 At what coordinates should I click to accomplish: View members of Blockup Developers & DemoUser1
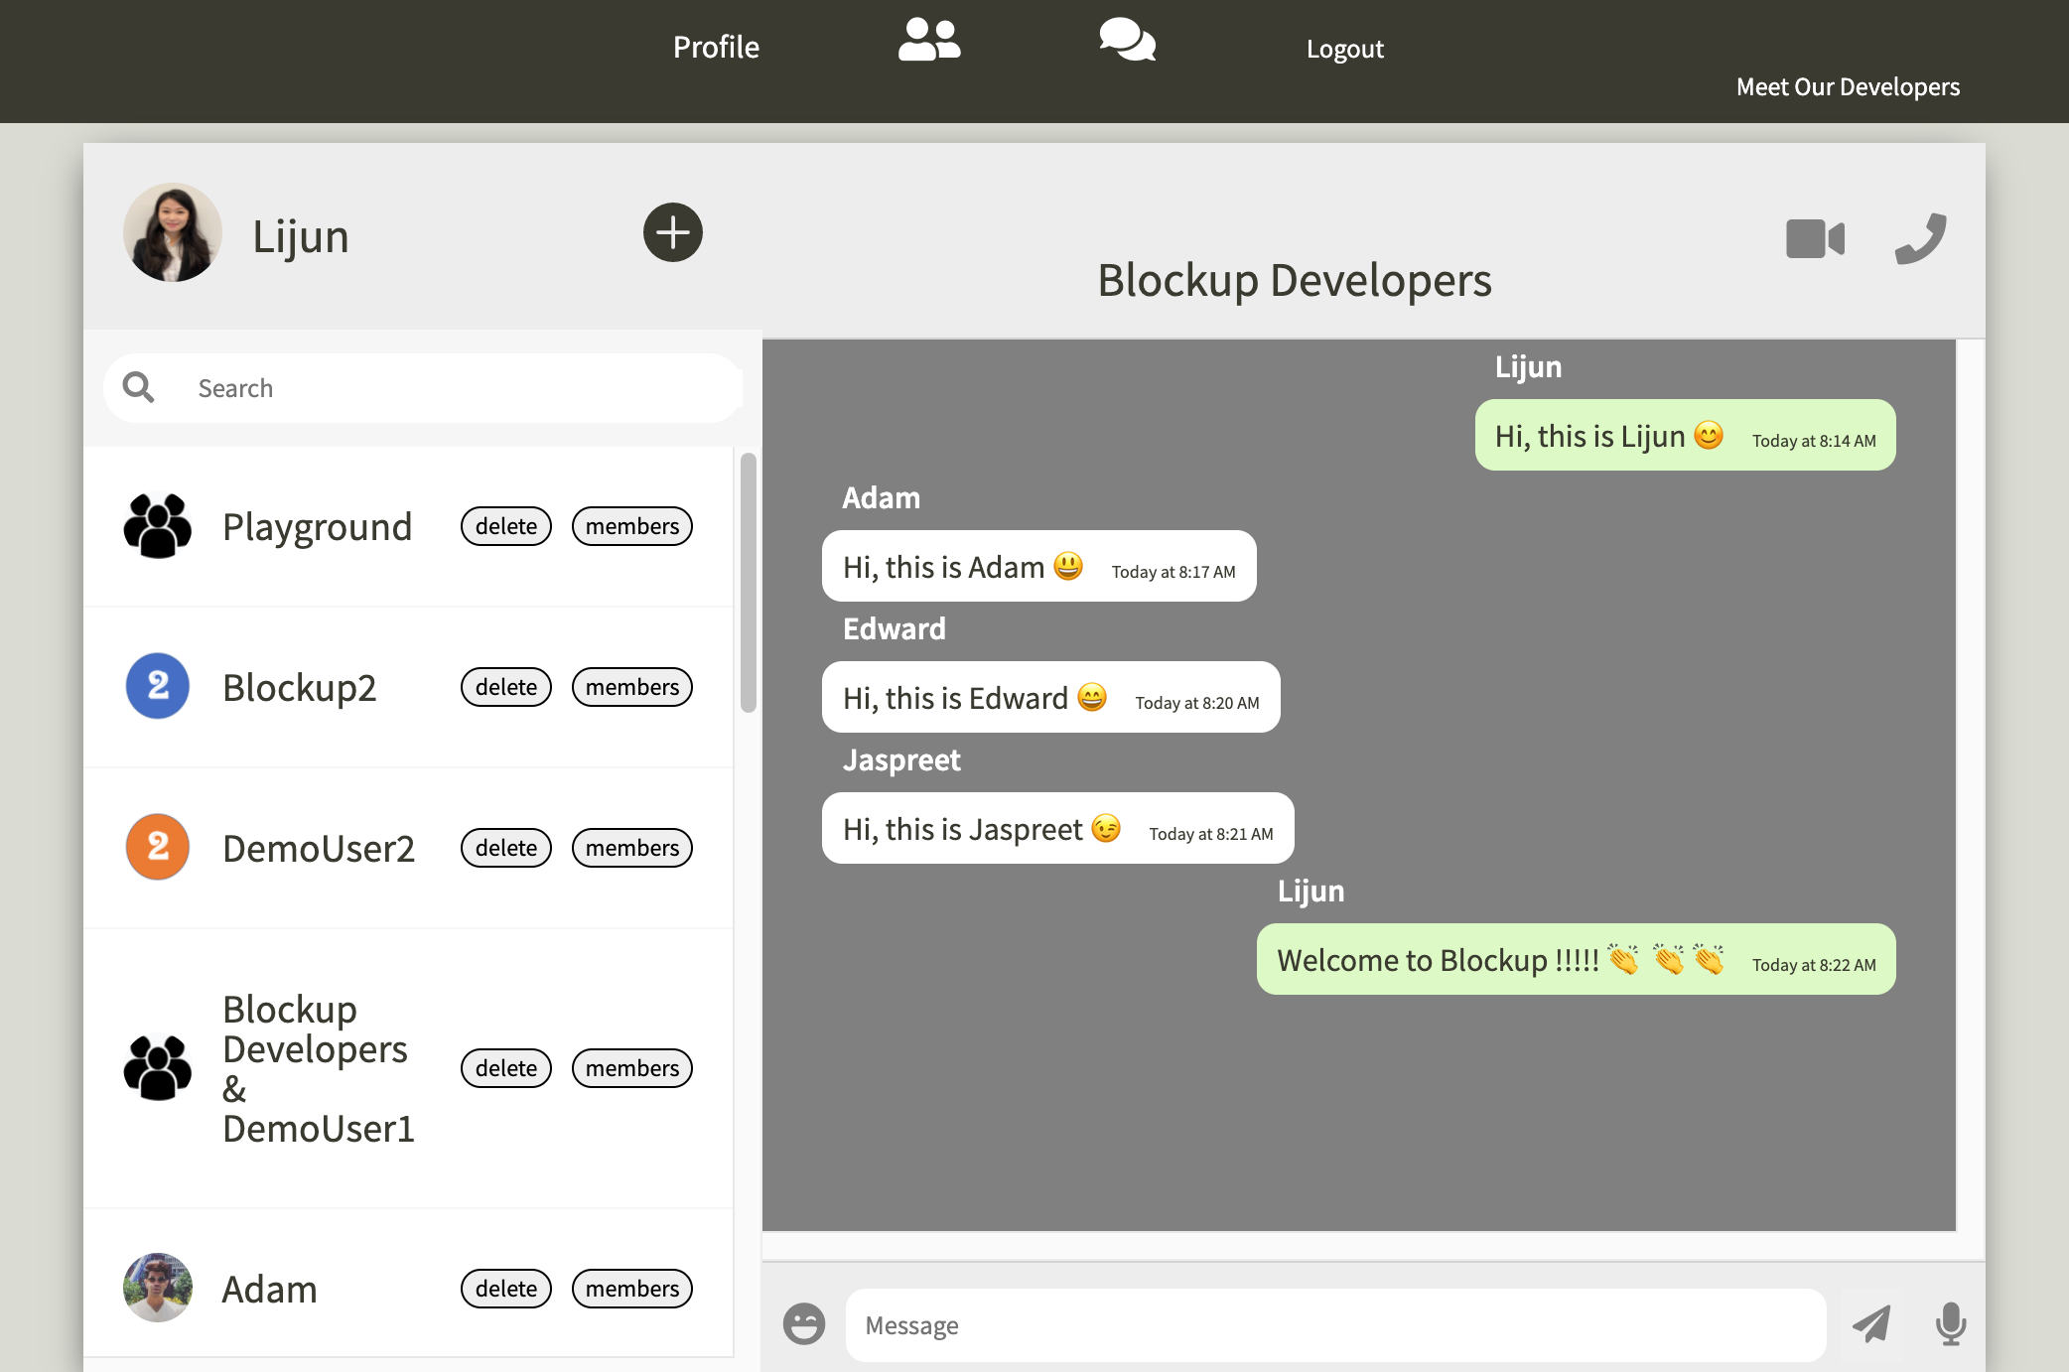click(631, 1068)
